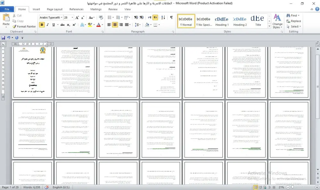Apply bold formatting to text

point(42,24)
